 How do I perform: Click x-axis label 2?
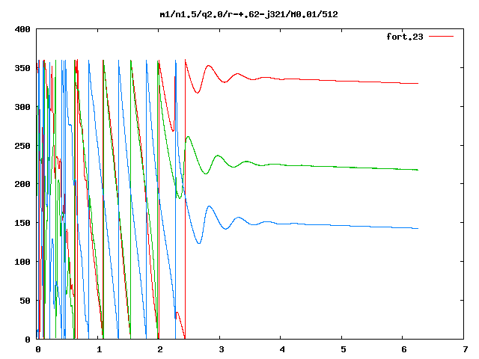(x=160, y=349)
